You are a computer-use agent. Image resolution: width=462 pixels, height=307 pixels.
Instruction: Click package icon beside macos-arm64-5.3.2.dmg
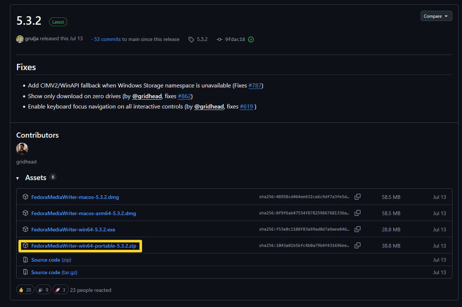(25, 213)
